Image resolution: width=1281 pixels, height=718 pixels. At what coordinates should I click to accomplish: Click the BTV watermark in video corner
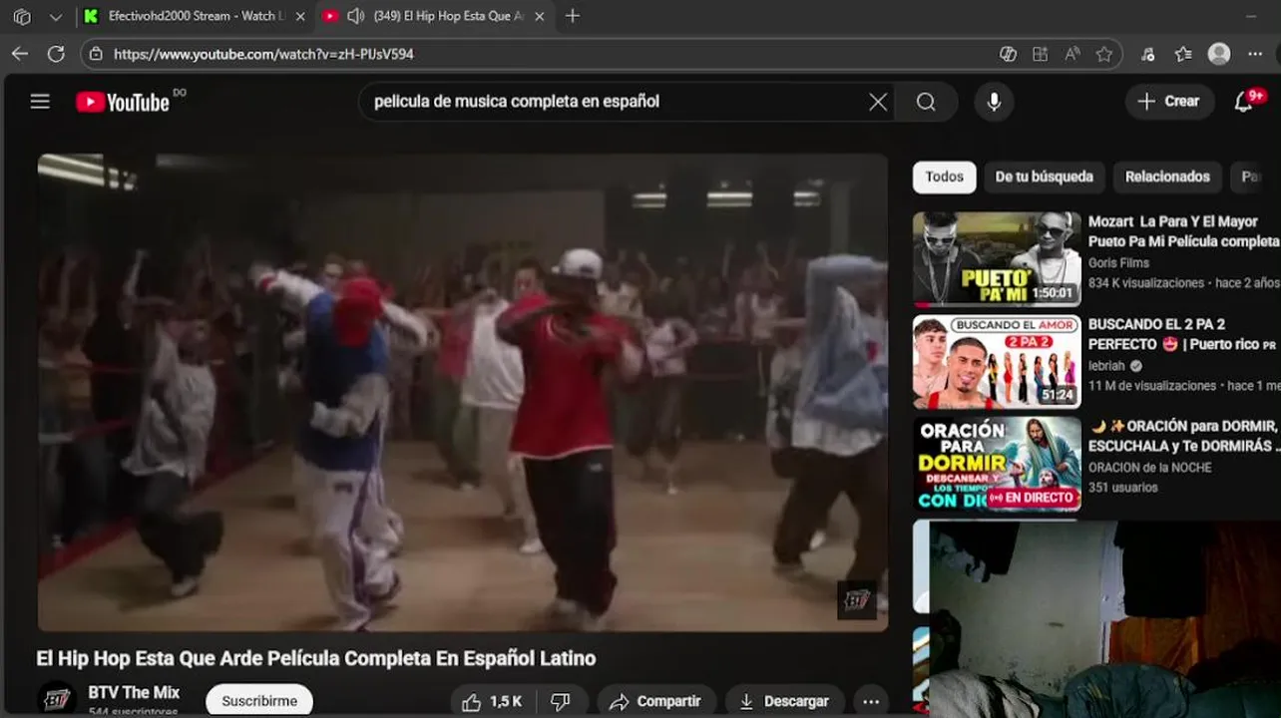pos(856,600)
